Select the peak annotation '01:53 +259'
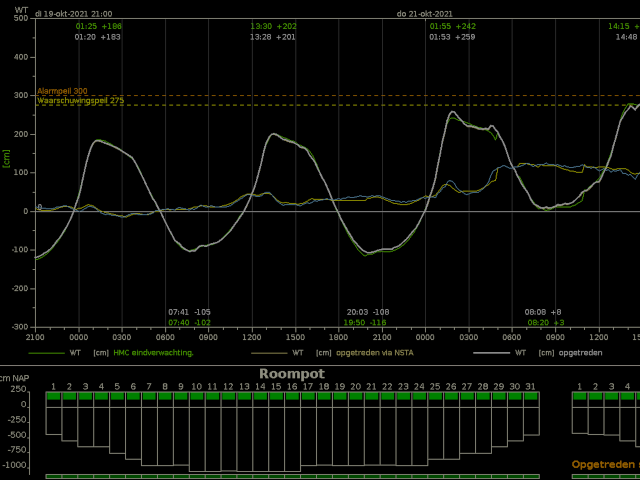Viewport: 640px width, 480px height. pos(452,37)
